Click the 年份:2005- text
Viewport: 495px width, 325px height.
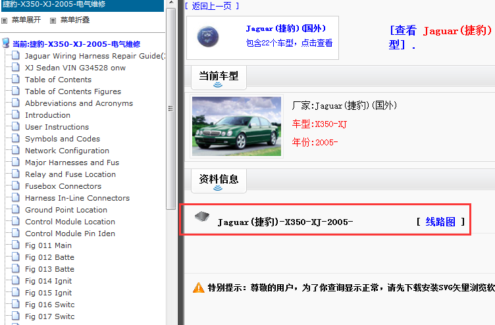315,142
